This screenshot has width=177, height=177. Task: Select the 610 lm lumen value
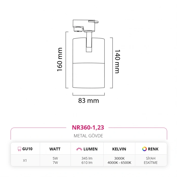point(86,163)
